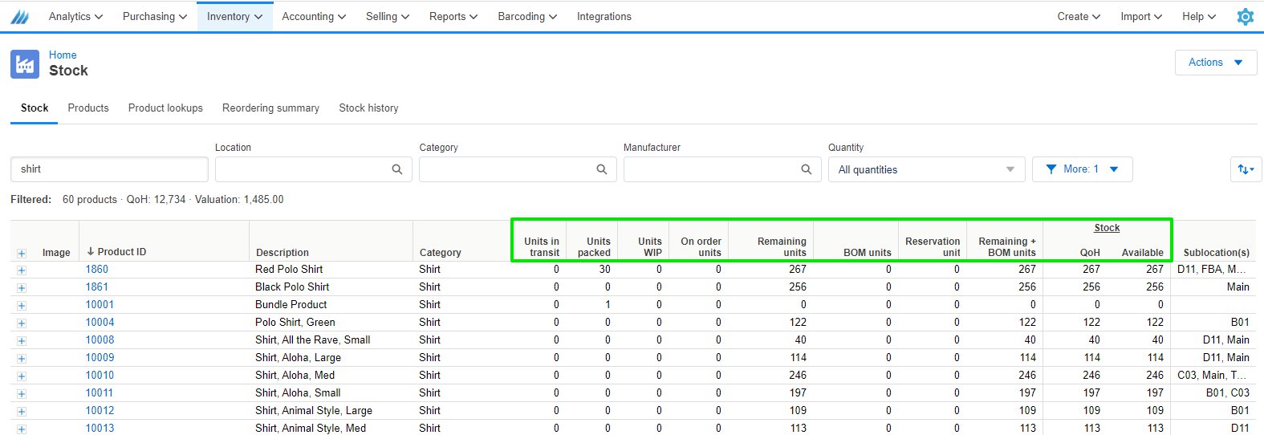Open product link 10011

tap(100, 392)
